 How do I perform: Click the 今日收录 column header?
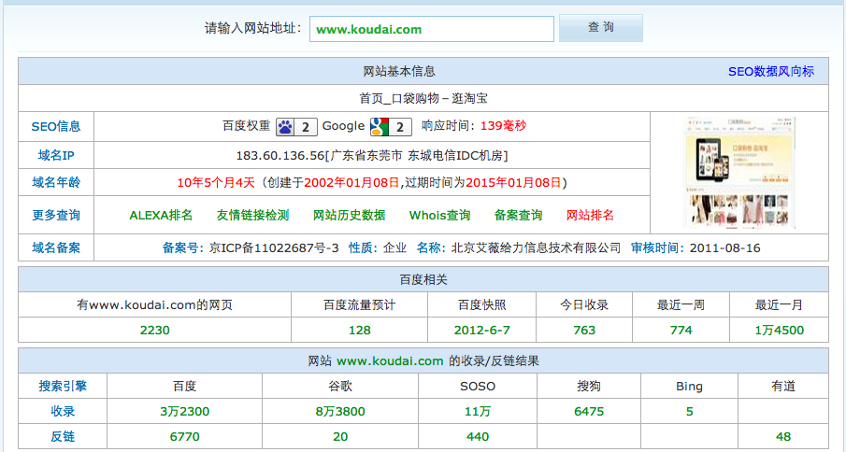click(584, 305)
